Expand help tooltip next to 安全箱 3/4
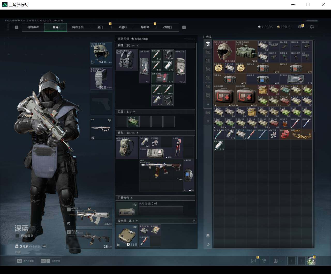The width and height of the screenshot is (331, 274). coord(137,221)
